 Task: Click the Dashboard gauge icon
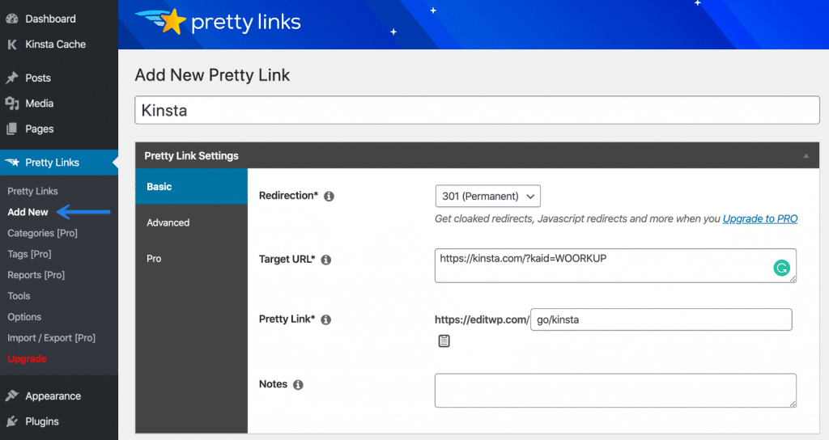(x=11, y=19)
